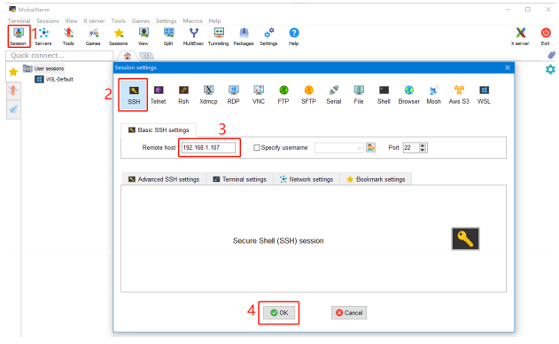Open the Sessions menu
The height and width of the screenshot is (344, 559).
click(48, 20)
